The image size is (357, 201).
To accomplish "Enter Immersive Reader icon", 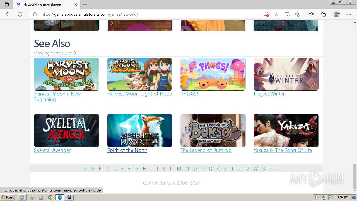I will (287, 14).
